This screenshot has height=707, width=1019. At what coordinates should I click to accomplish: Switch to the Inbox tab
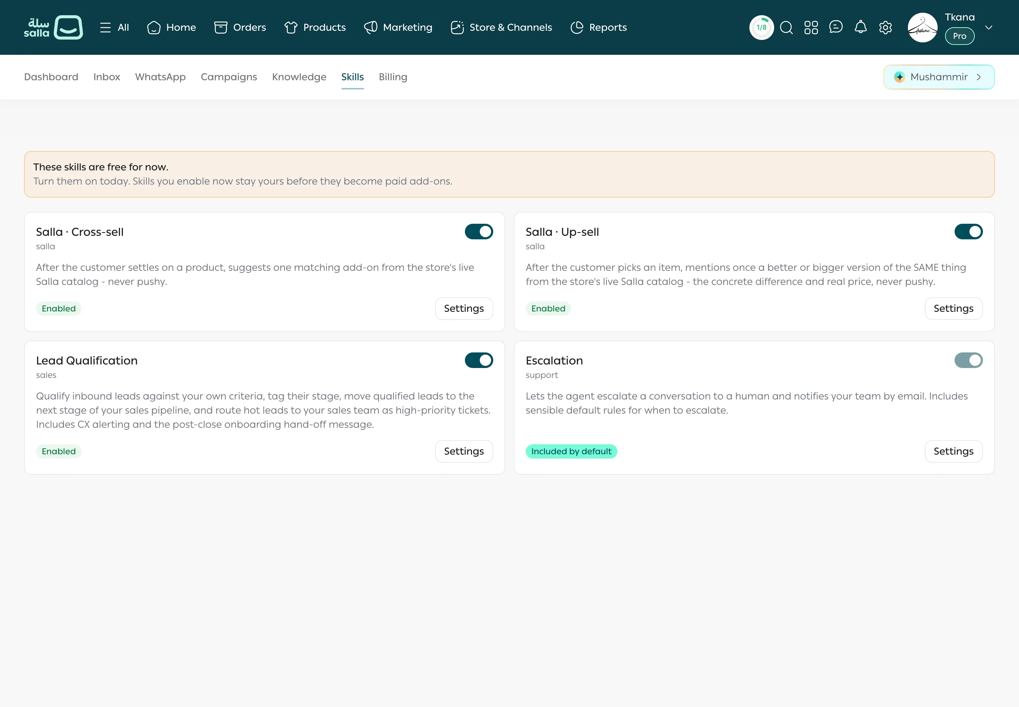click(x=106, y=77)
